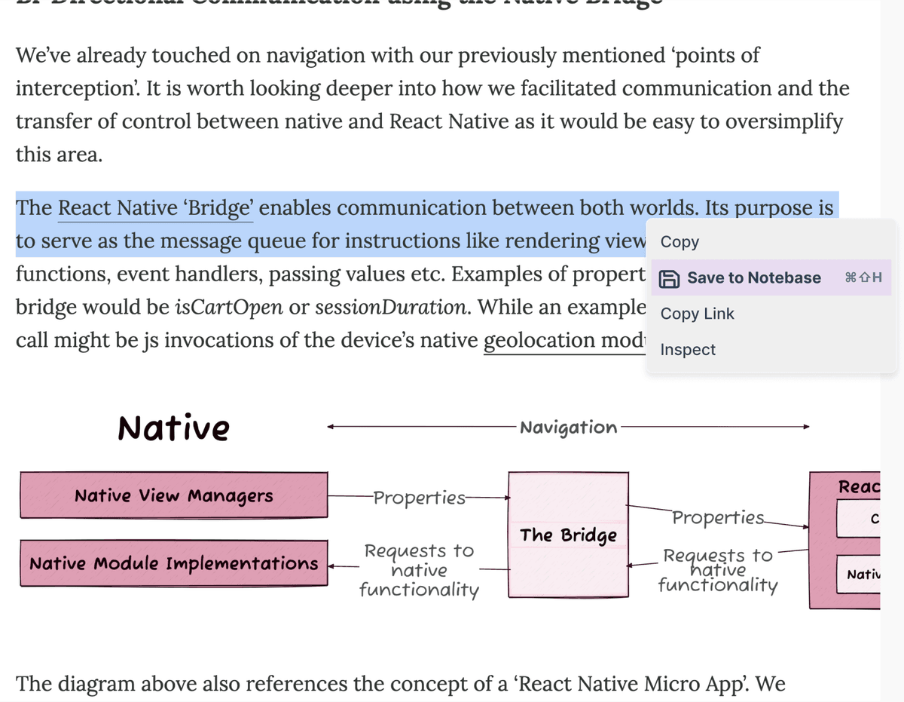Click left 'Requests to native functionality' label

click(x=419, y=570)
